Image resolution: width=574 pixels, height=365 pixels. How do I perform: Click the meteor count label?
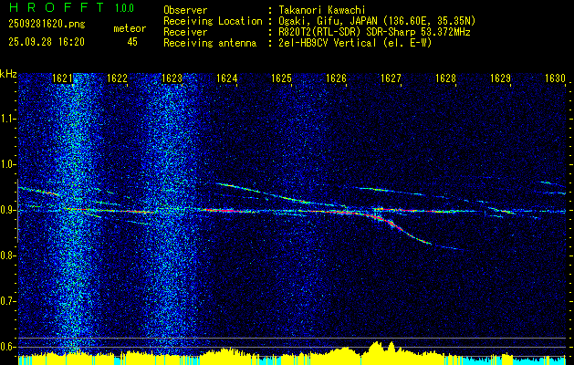(130, 28)
